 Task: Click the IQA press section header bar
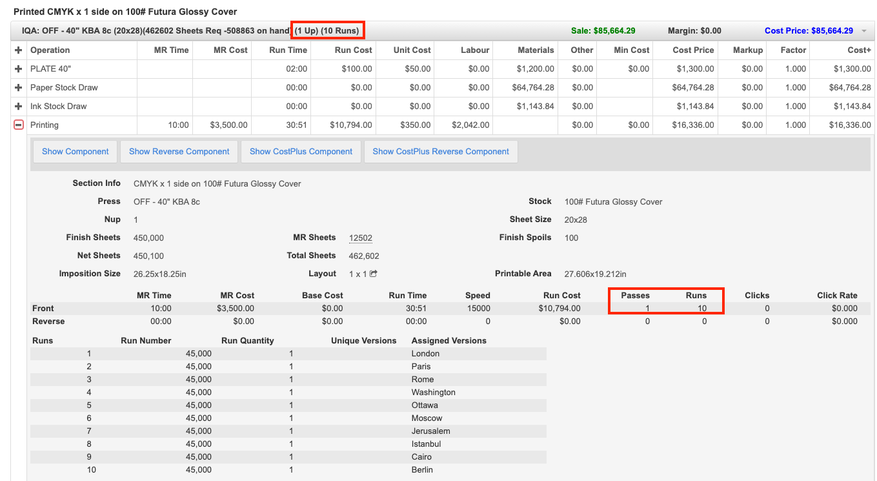[x=442, y=31]
